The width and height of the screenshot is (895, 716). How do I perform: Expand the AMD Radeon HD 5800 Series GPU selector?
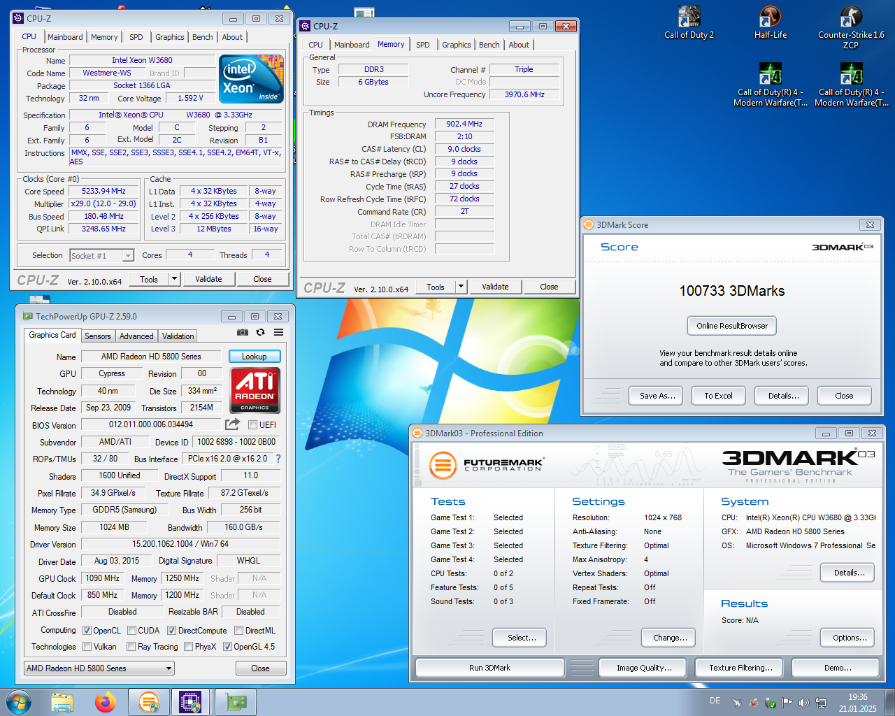(x=99, y=668)
